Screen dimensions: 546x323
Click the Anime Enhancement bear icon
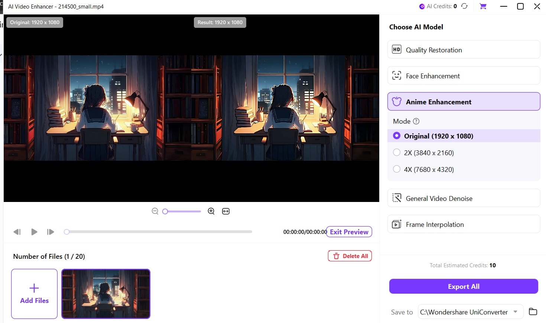pyautogui.click(x=397, y=101)
